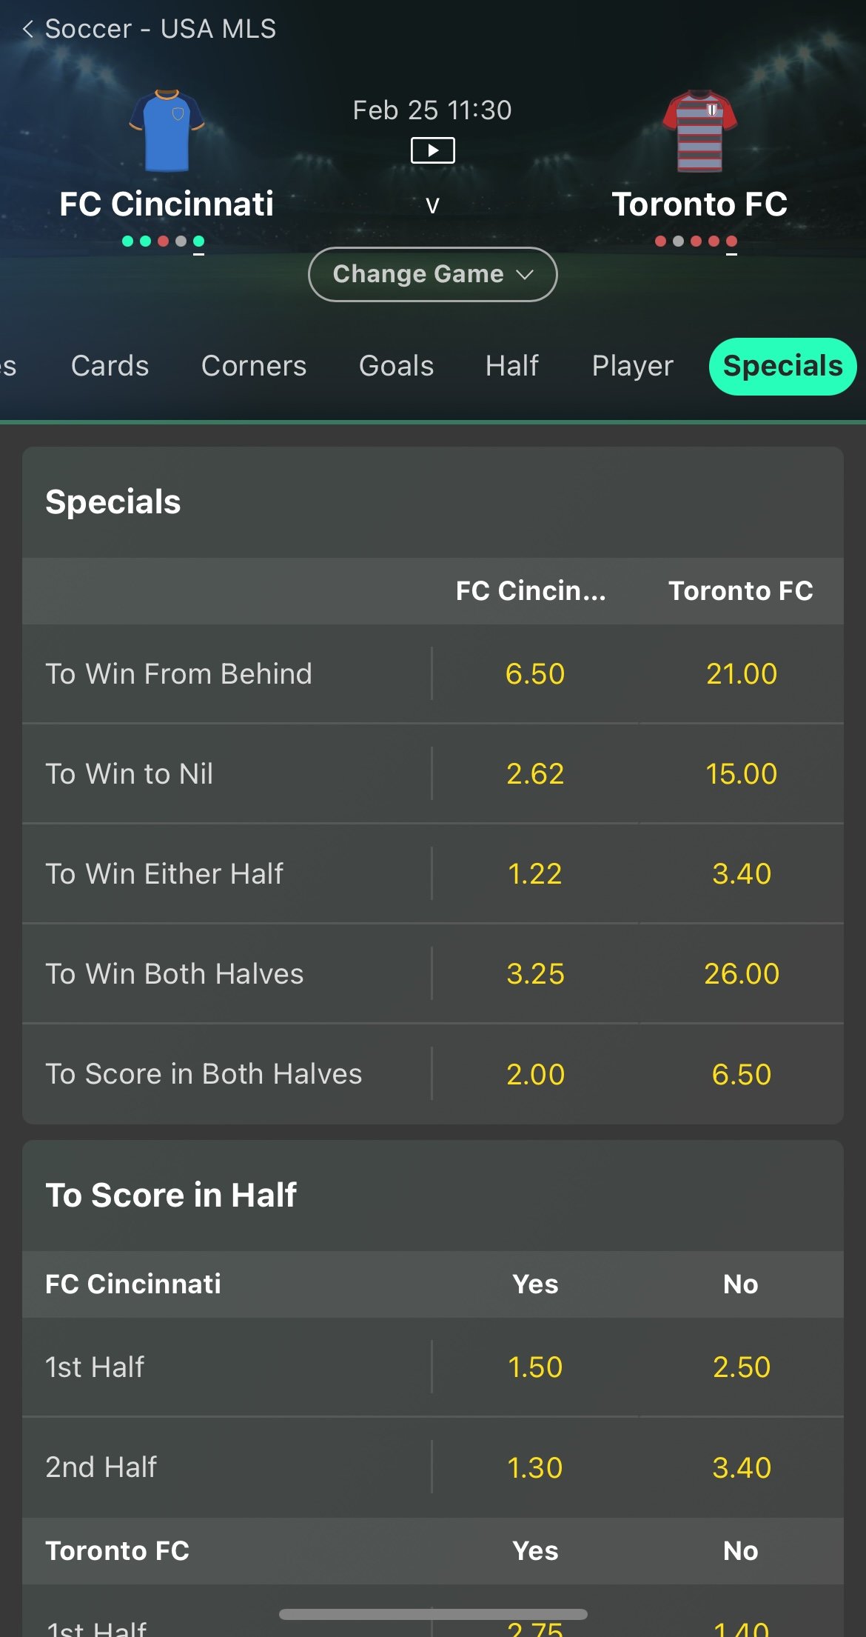
Task: Switch to the Cards tab
Action: (110, 366)
